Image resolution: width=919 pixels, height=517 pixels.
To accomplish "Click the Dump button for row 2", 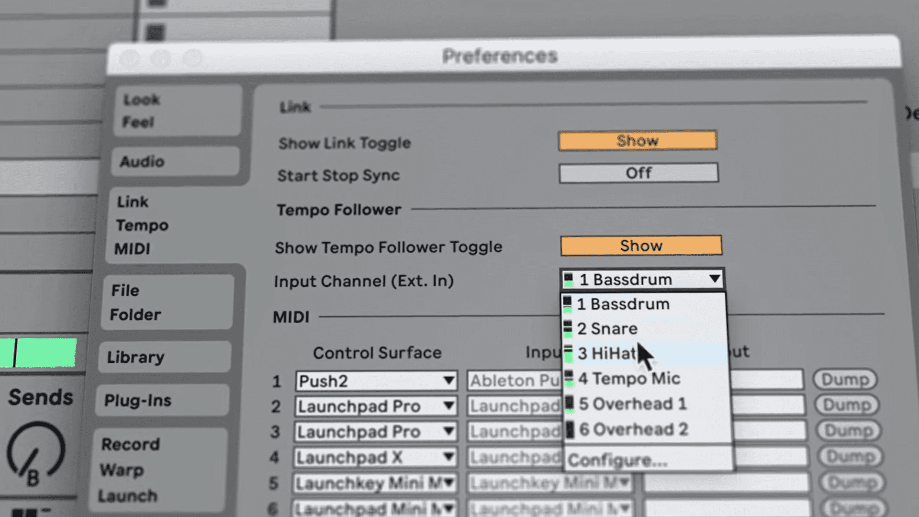I will tap(847, 405).
